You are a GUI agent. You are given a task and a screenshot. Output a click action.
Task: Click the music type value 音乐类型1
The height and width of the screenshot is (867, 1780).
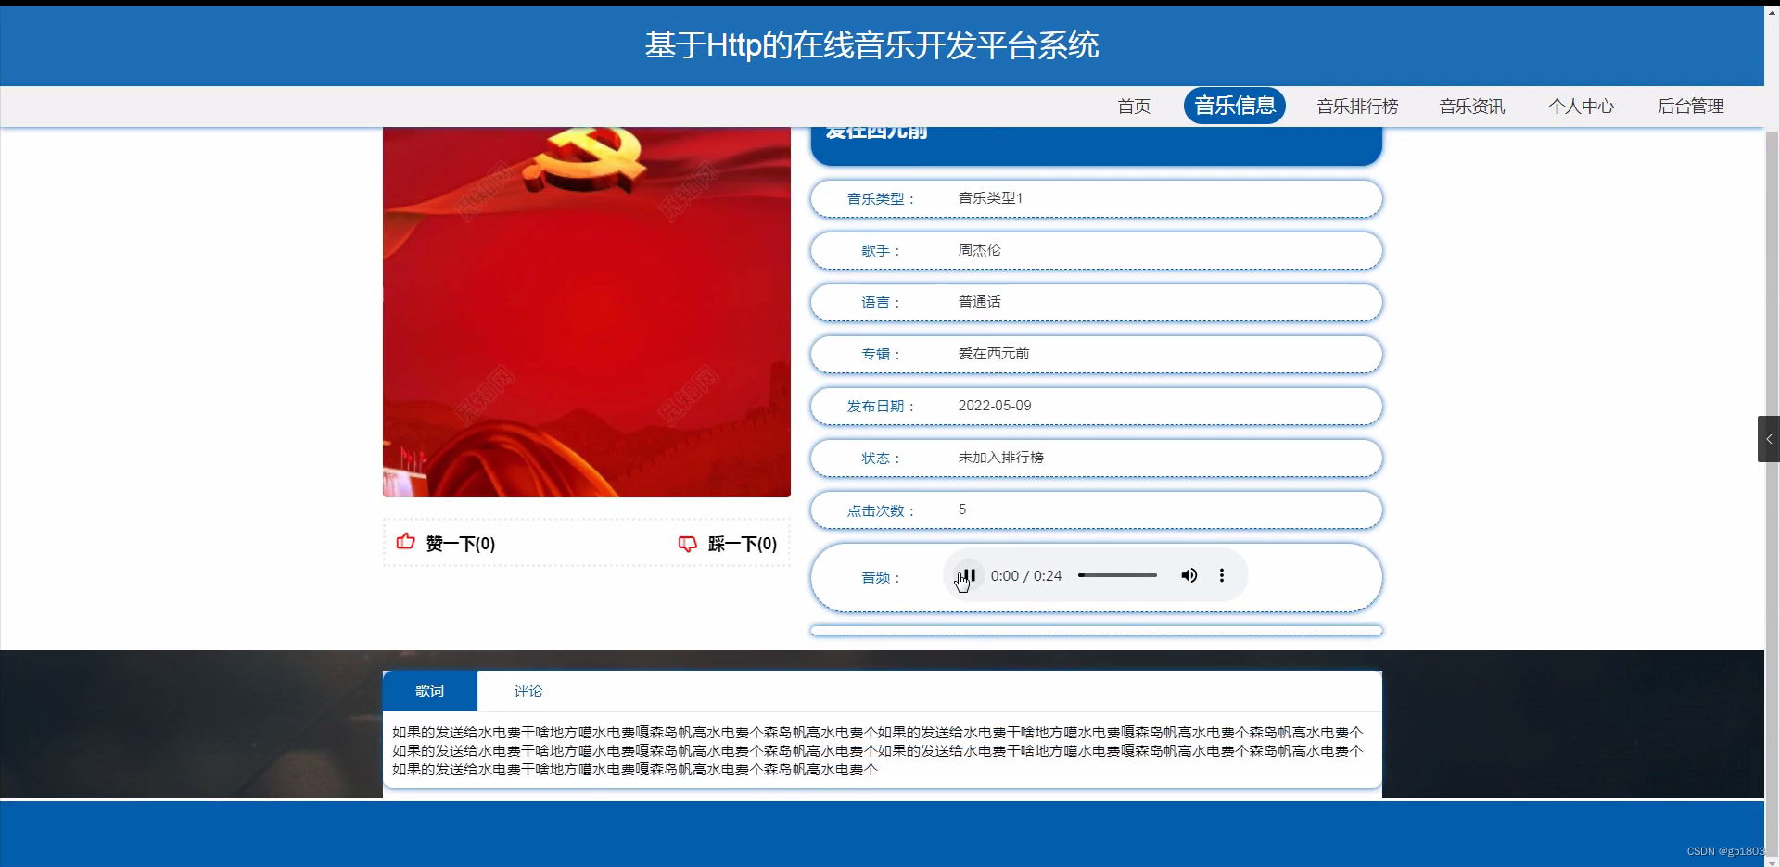tap(990, 198)
